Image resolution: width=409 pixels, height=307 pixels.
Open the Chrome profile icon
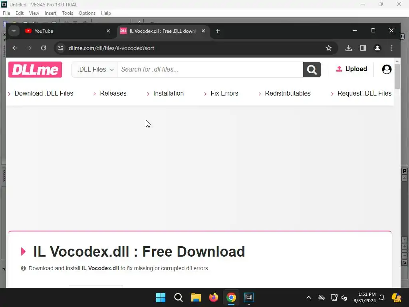pos(377,48)
